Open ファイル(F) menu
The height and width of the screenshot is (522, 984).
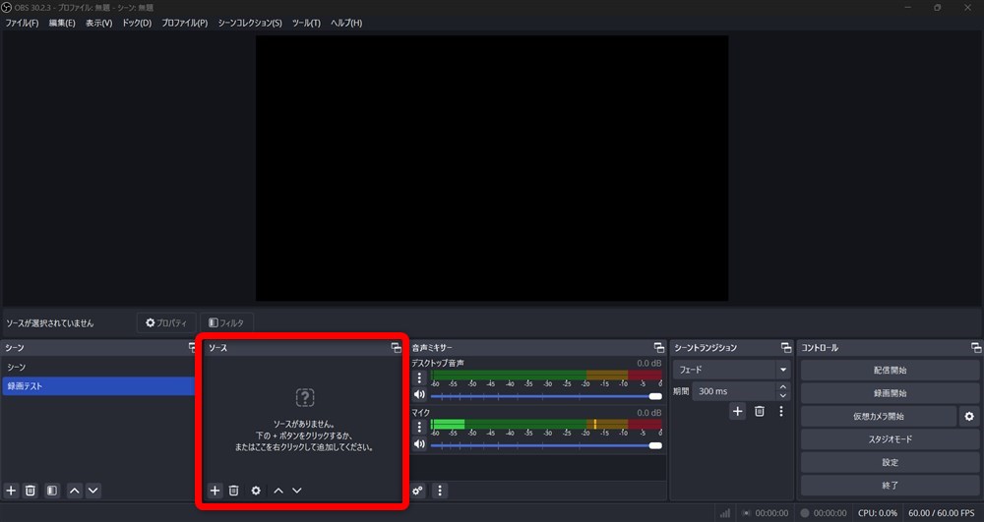(x=22, y=24)
